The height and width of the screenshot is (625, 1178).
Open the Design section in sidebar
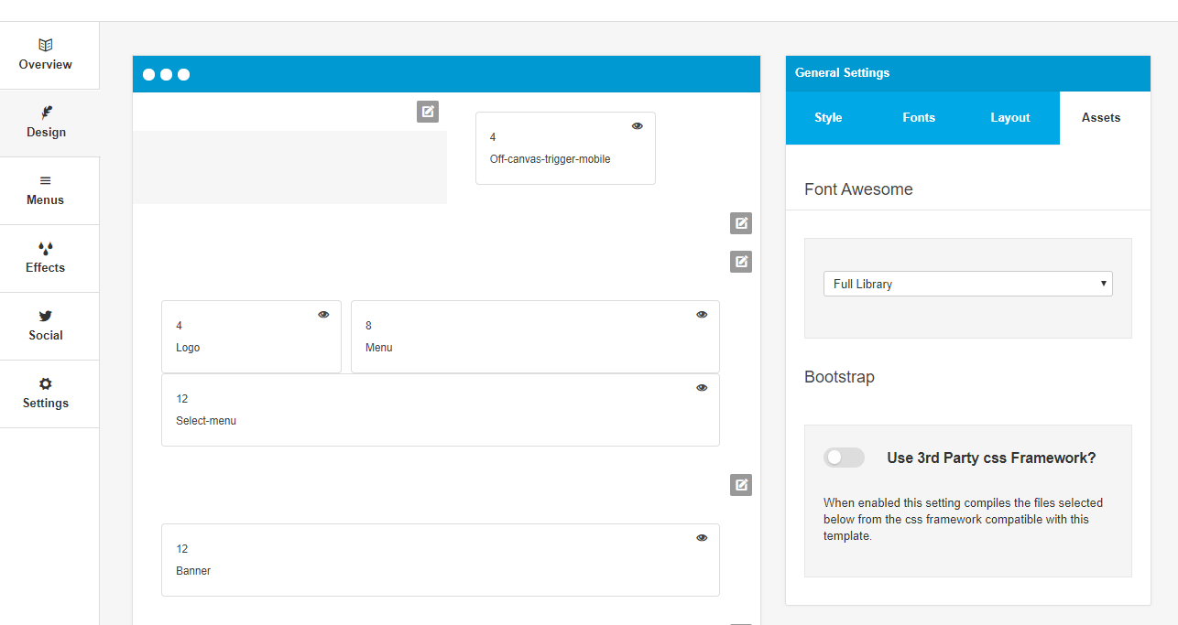49,124
